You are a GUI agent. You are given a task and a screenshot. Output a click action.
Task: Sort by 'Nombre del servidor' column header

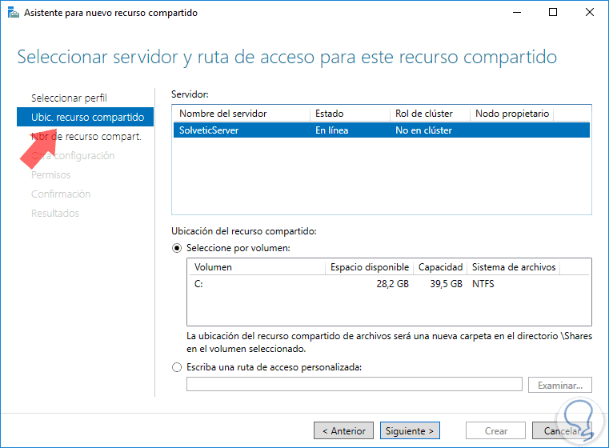[x=242, y=114]
